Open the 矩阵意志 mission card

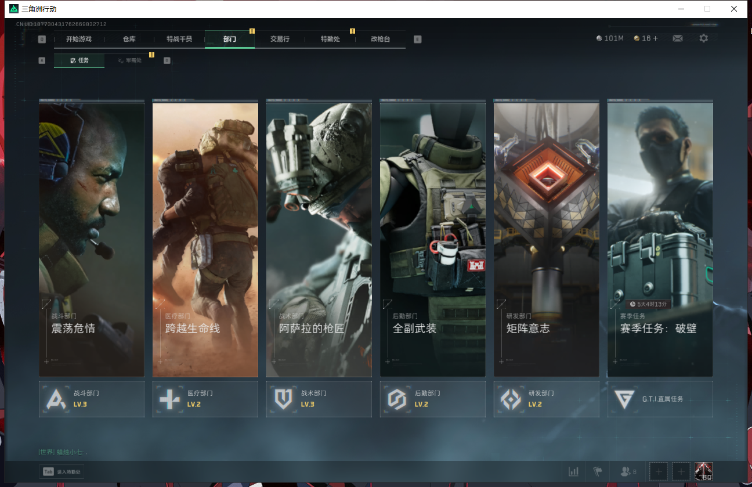[547, 239]
